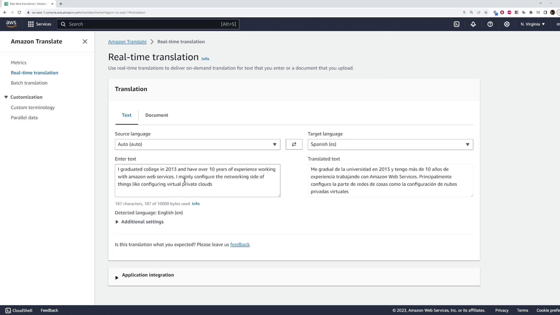The width and height of the screenshot is (560, 315).
Task: Switch to the Document tab
Action: coord(157,115)
